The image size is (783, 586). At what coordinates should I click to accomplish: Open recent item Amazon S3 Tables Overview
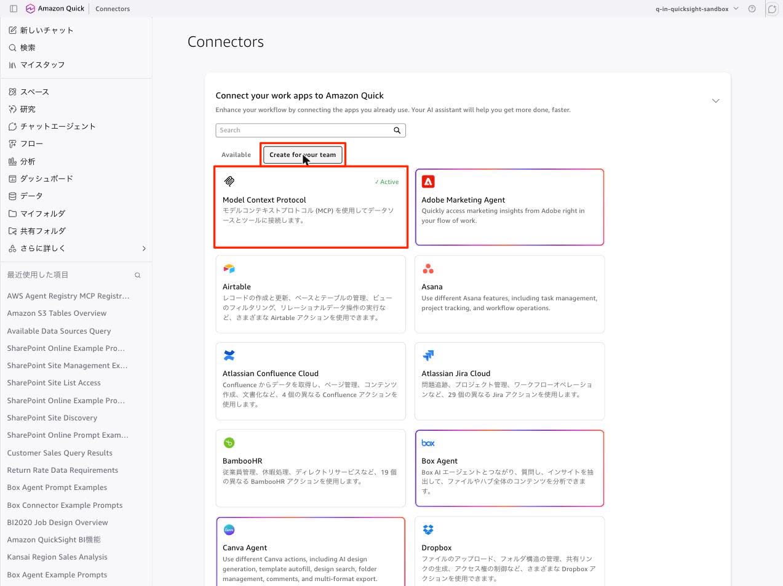pos(57,313)
